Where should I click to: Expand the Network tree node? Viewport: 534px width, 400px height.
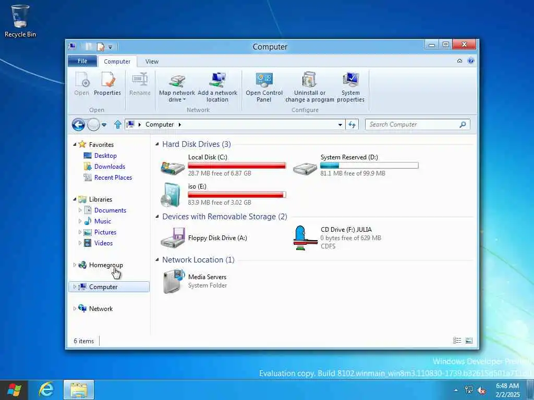point(75,308)
